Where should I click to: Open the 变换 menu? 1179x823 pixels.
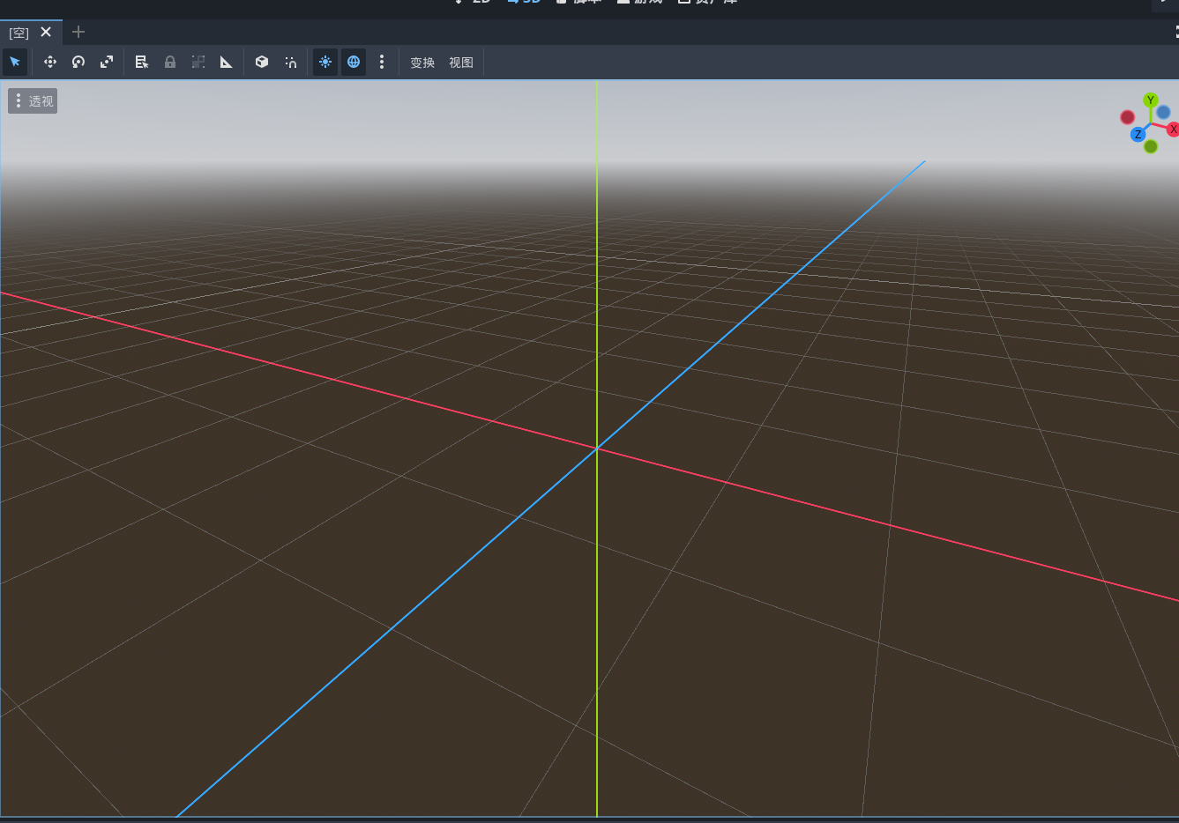(422, 63)
